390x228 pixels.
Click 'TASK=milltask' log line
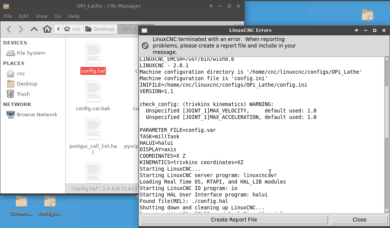tap(160, 136)
